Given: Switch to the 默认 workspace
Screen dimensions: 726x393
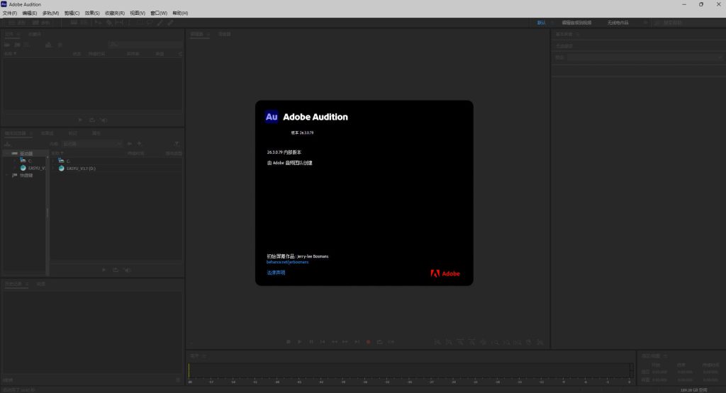Looking at the screenshot, I should point(541,23).
